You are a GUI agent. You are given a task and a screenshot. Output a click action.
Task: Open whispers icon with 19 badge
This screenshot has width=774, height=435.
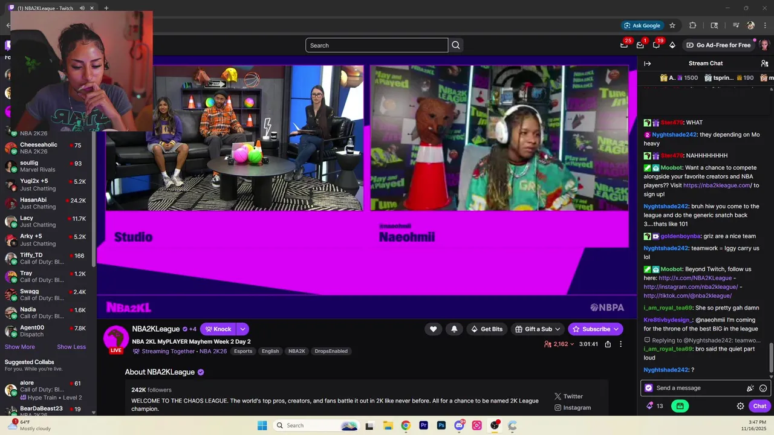(x=656, y=45)
